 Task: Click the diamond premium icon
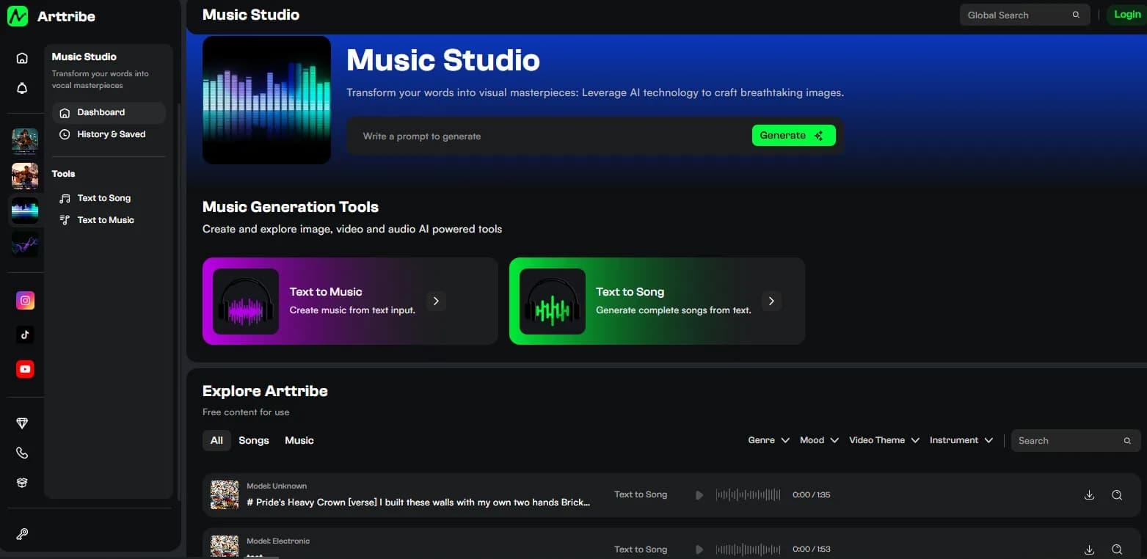(x=22, y=423)
